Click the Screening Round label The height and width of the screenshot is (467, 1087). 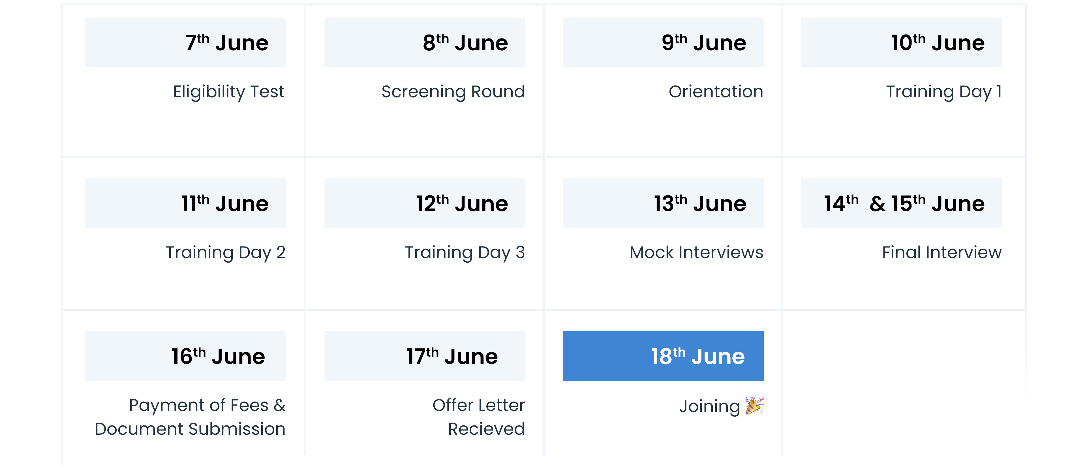click(x=453, y=92)
